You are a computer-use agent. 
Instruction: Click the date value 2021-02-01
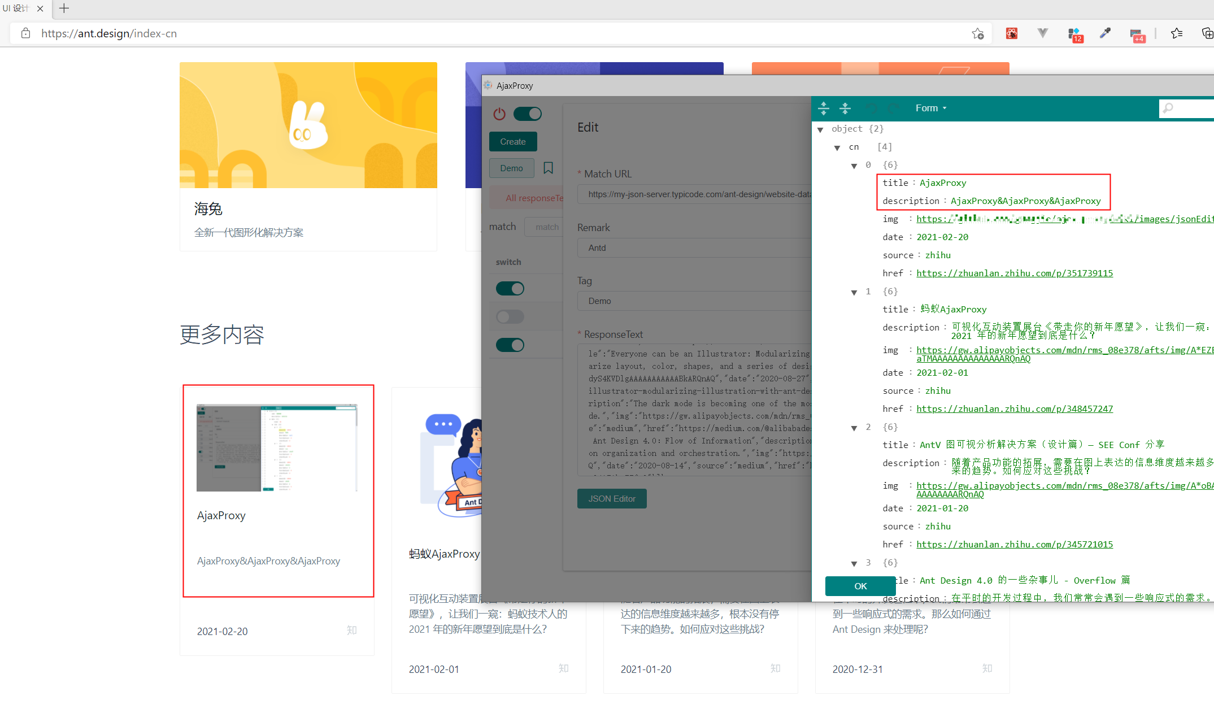[942, 372]
